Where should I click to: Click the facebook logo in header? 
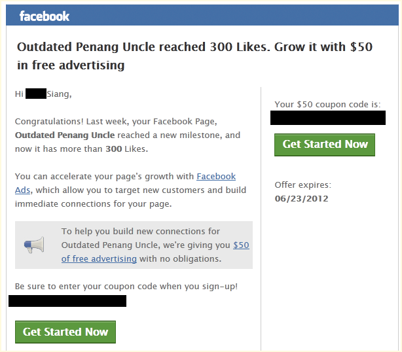(x=44, y=16)
